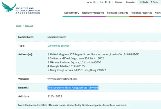
Task: Click the Hong Kong Harbour Rd address
Action: [x=77, y=70]
